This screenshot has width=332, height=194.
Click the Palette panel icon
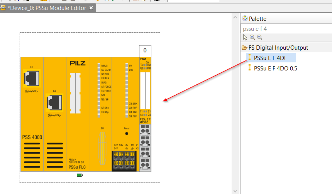(245, 18)
